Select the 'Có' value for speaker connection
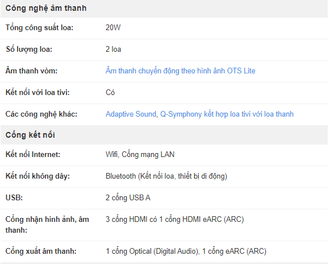 coord(110,93)
